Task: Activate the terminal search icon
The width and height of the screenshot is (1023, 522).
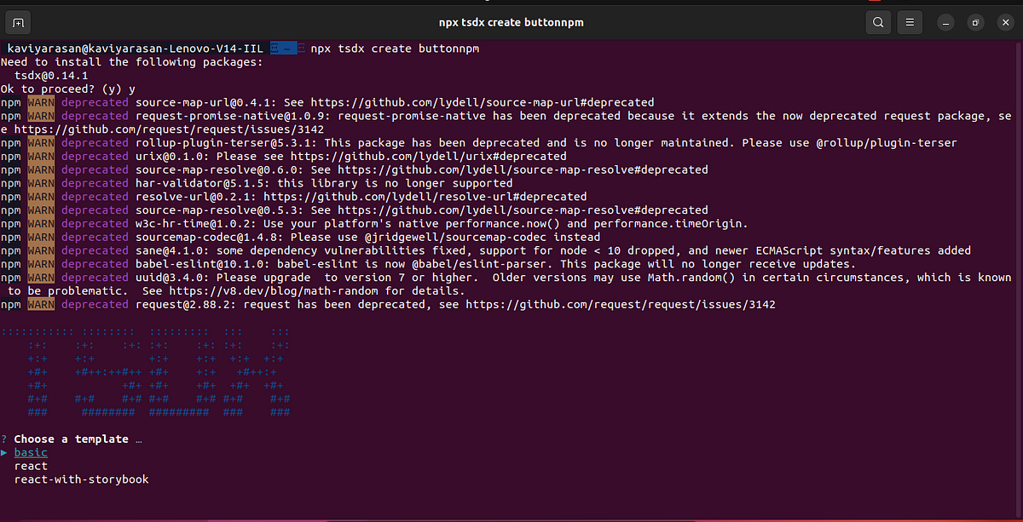Action: click(877, 21)
